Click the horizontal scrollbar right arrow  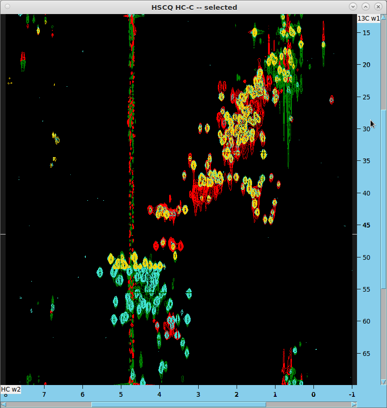354,404
